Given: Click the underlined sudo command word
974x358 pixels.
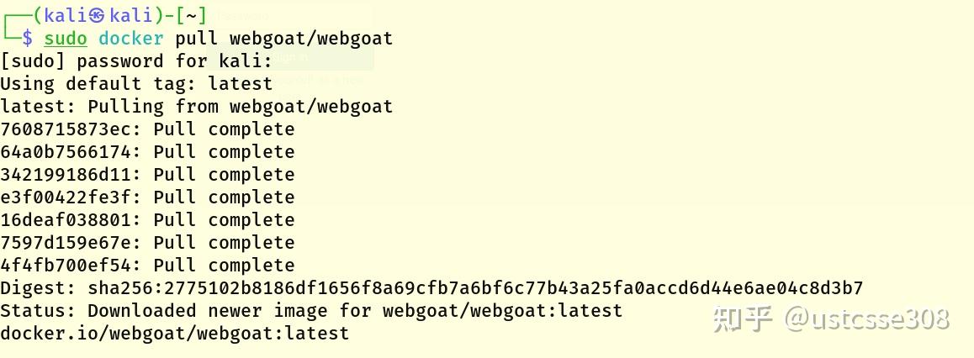Looking at the screenshot, I should click(66, 39).
